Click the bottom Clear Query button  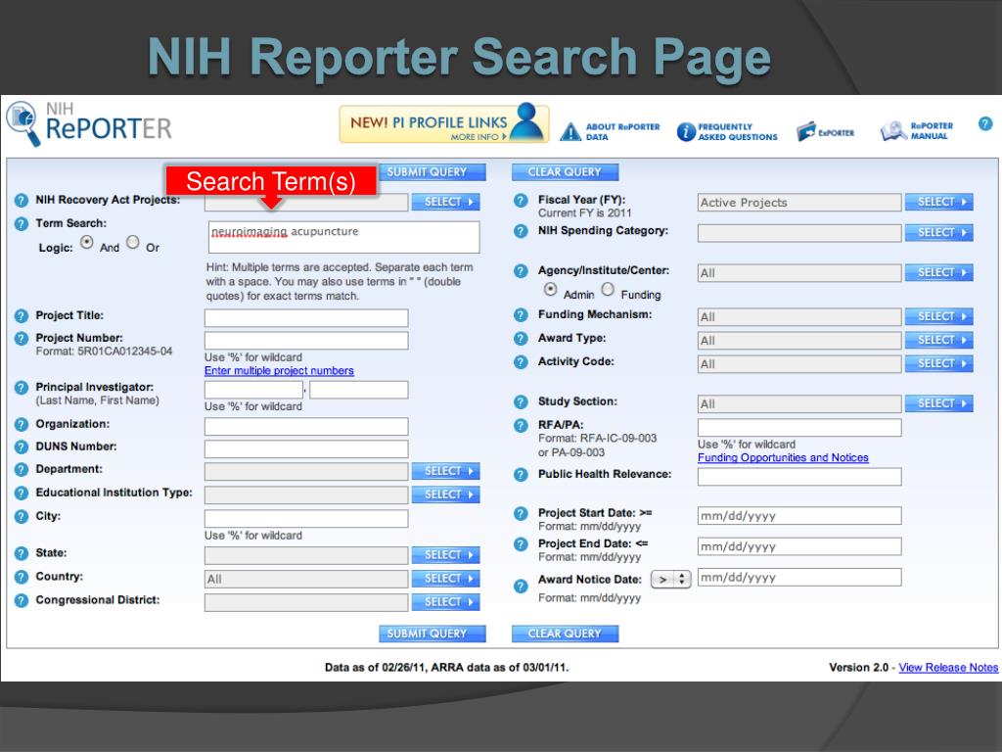click(565, 634)
